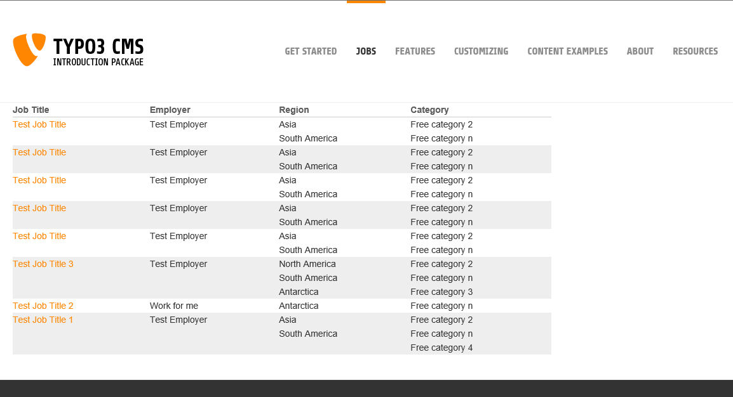Click Test Employer in the Test Job Title 3 row

178,264
